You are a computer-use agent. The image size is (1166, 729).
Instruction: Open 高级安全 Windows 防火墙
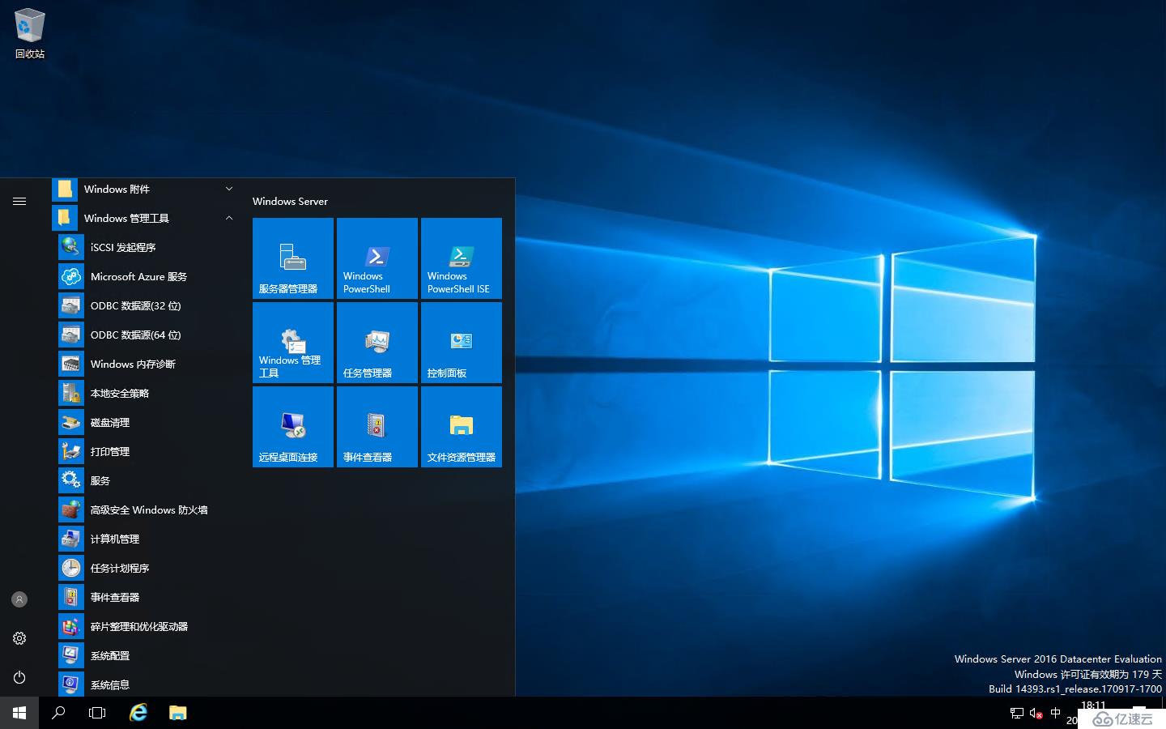pos(146,509)
